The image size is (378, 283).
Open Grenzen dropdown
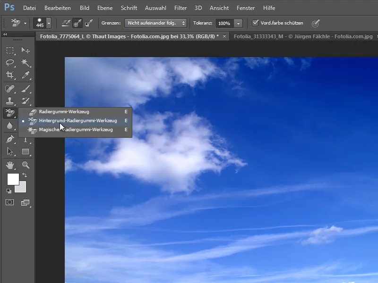coord(155,23)
